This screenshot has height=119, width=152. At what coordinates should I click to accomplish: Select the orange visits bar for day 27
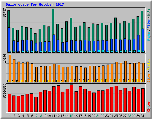pos(126,72)
